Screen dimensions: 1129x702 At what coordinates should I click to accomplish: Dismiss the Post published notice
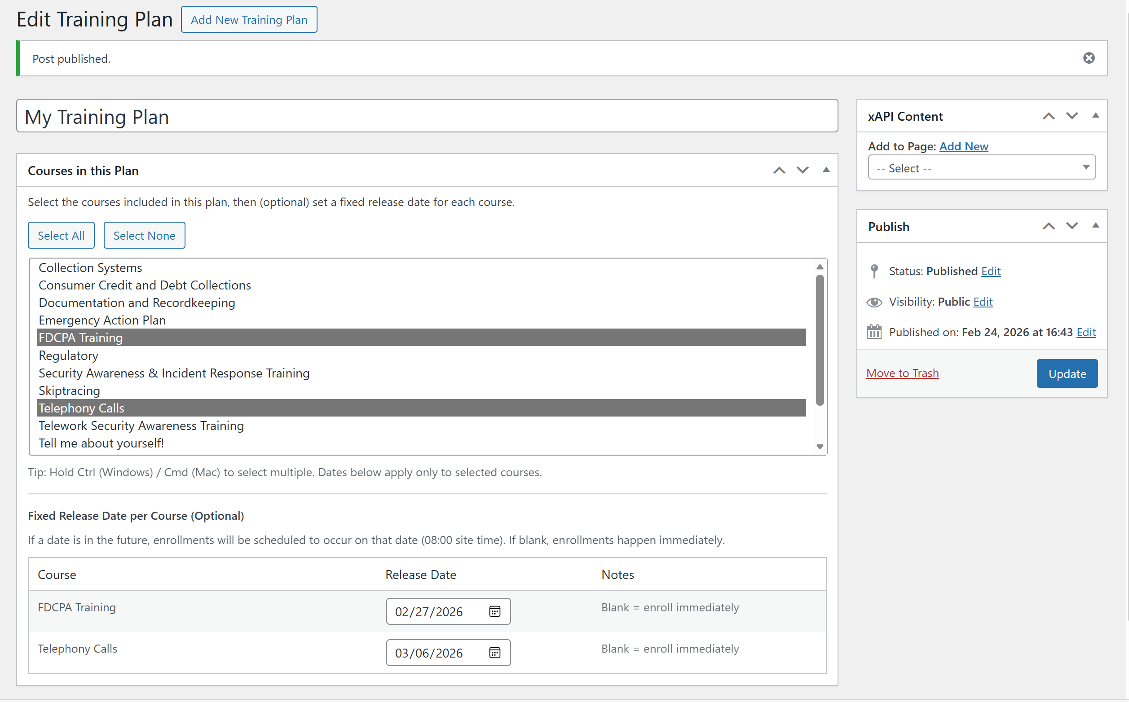click(1089, 58)
